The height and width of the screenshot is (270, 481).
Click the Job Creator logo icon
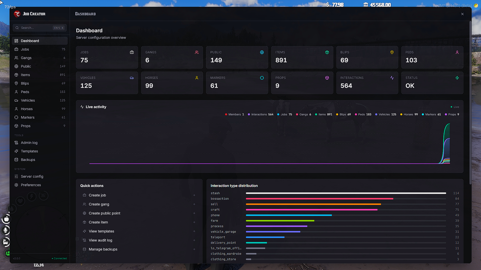click(x=17, y=14)
